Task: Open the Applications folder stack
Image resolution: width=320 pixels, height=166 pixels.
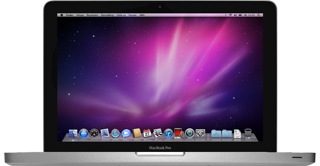Action: [216, 134]
